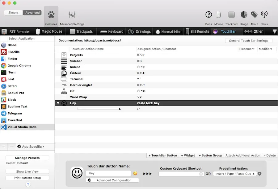Open the help question mark at bottom left
This screenshot has height=189, width=278.
point(28,184)
